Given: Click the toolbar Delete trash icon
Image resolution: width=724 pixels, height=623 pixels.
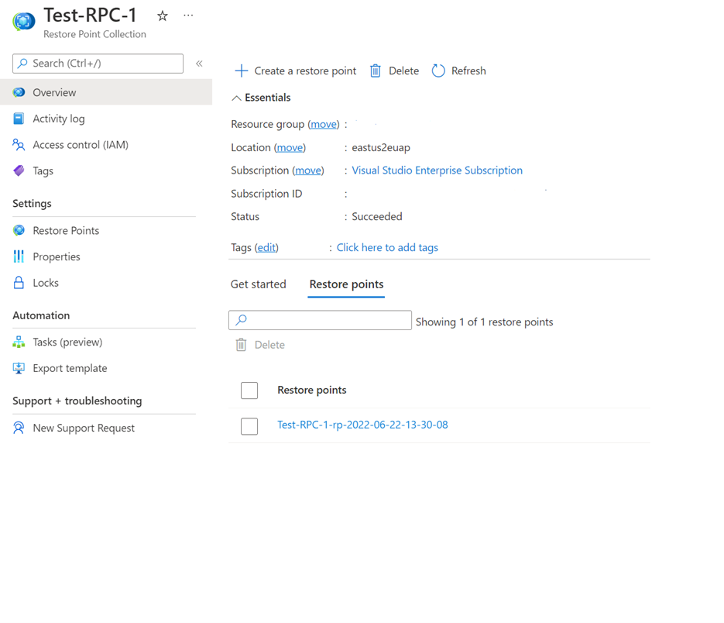Looking at the screenshot, I should point(376,71).
